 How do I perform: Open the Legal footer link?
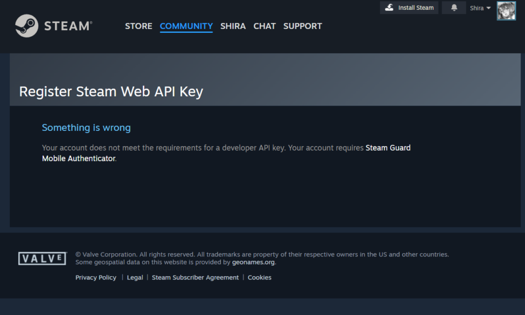135,278
